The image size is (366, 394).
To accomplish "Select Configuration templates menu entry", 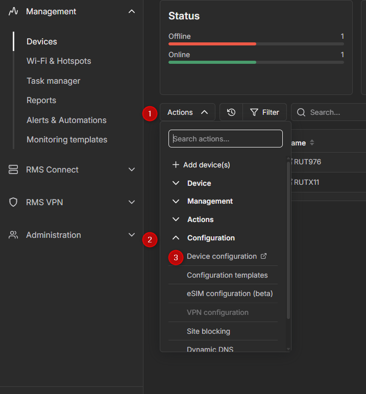I will point(227,275).
